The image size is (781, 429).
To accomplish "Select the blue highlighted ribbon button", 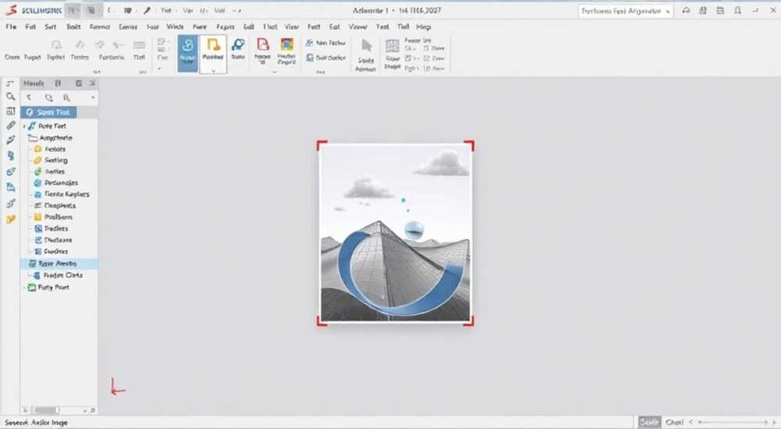I will (x=187, y=54).
